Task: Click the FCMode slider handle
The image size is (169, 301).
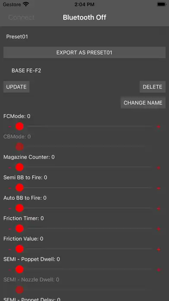Action: pyautogui.click(x=19, y=127)
